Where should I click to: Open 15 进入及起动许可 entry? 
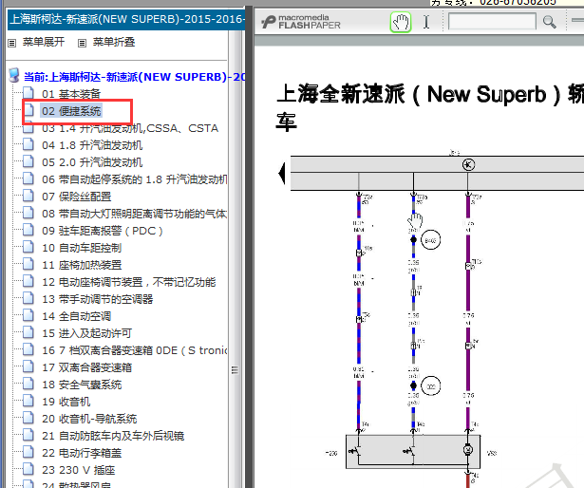[86, 333]
